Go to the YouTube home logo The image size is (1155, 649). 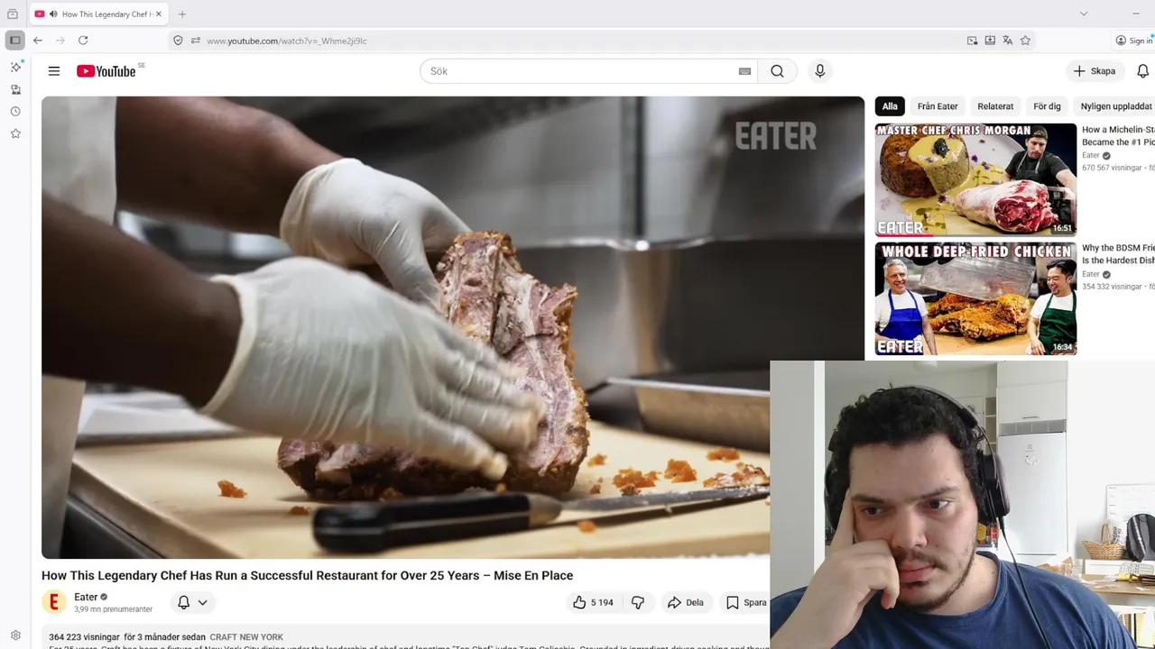tap(106, 71)
